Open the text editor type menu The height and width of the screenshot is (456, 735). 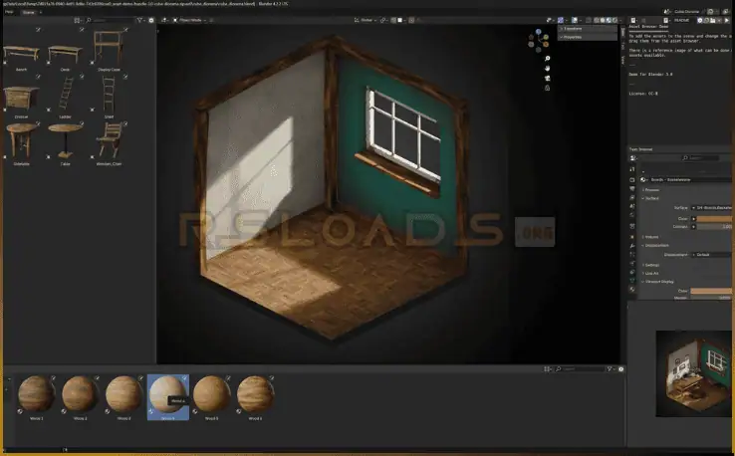click(633, 20)
